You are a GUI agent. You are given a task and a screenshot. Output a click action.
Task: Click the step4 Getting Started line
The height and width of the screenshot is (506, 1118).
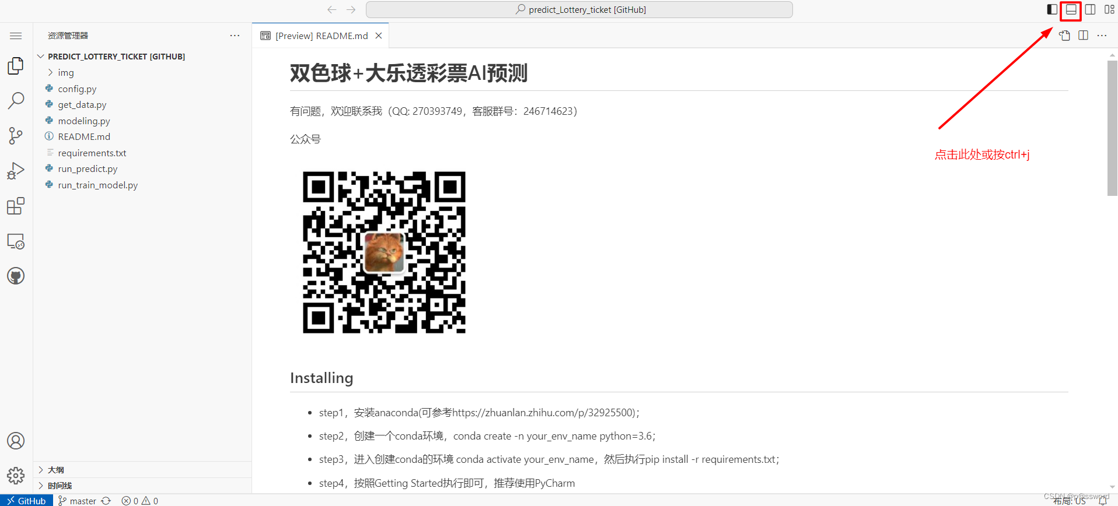pos(447,483)
